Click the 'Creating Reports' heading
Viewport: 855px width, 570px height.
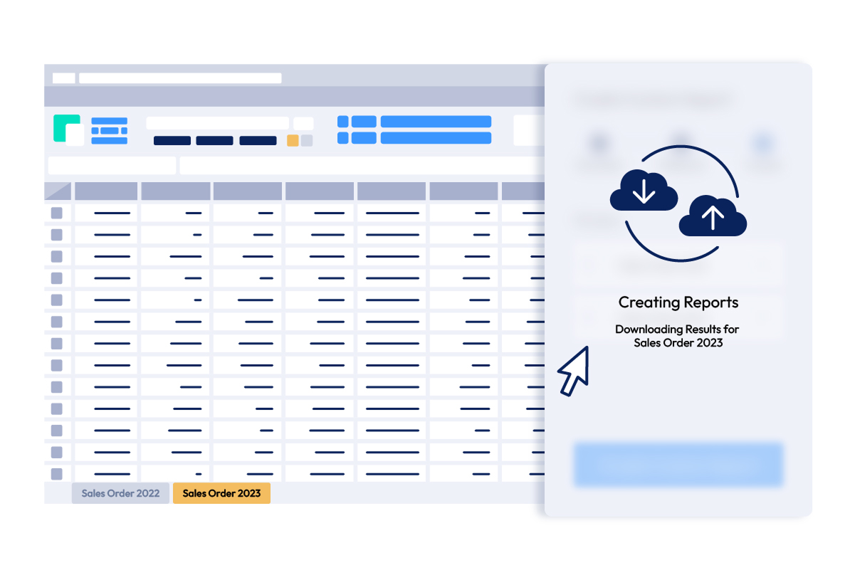pyautogui.click(x=678, y=302)
